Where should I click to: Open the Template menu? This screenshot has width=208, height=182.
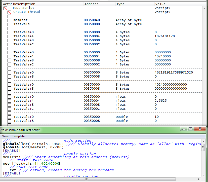click(18, 136)
